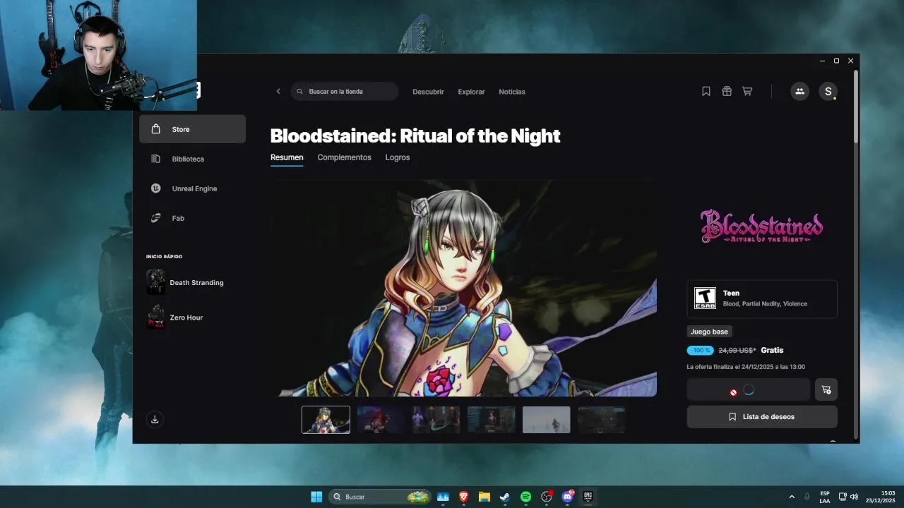Click the tray microphone icon
The image size is (904, 508).
click(807, 497)
